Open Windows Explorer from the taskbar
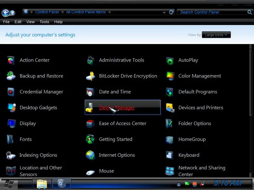Viewport: 254px width, 190px height. coord(42,184)
